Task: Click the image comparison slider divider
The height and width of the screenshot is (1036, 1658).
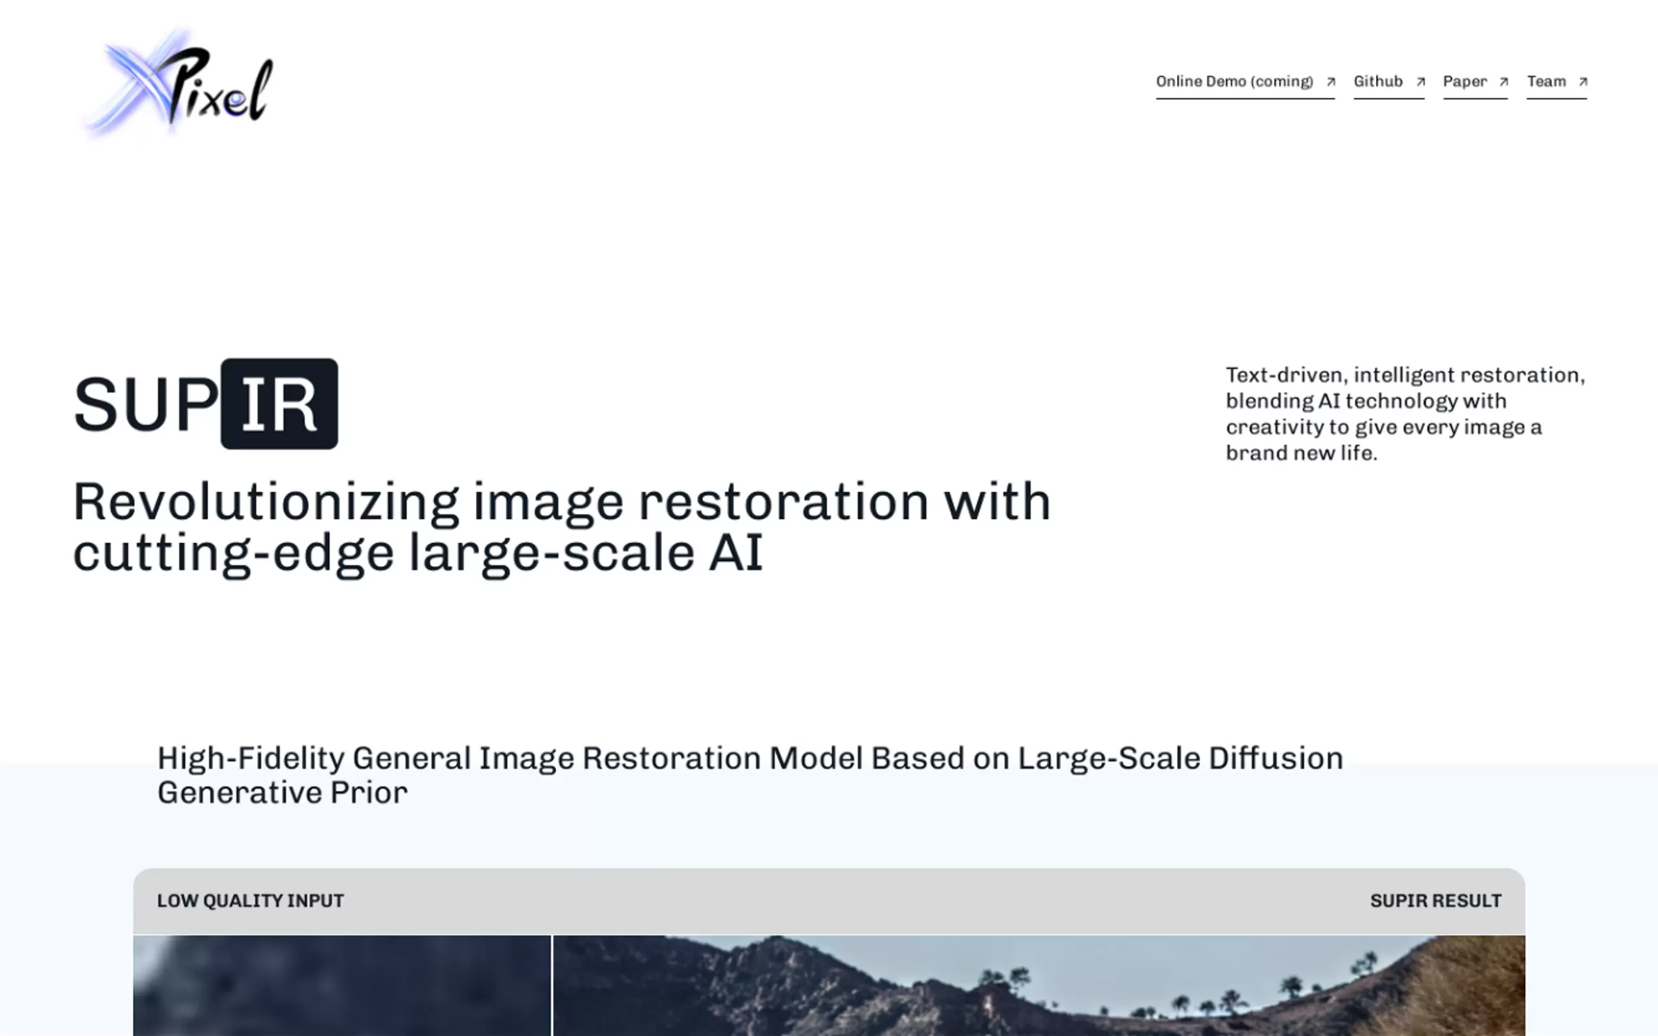Action: pyautogui.click(x=552, y=985)
